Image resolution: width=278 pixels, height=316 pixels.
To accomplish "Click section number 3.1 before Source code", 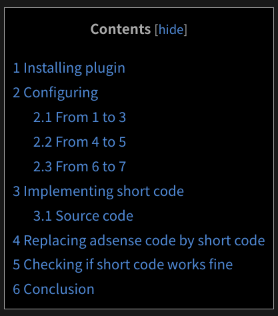I will coord(43,216).
